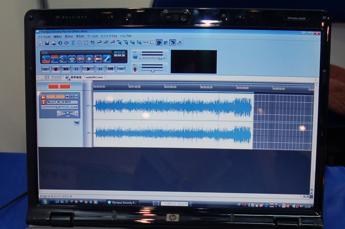Open the エフェクト menu

click(109, 36)
